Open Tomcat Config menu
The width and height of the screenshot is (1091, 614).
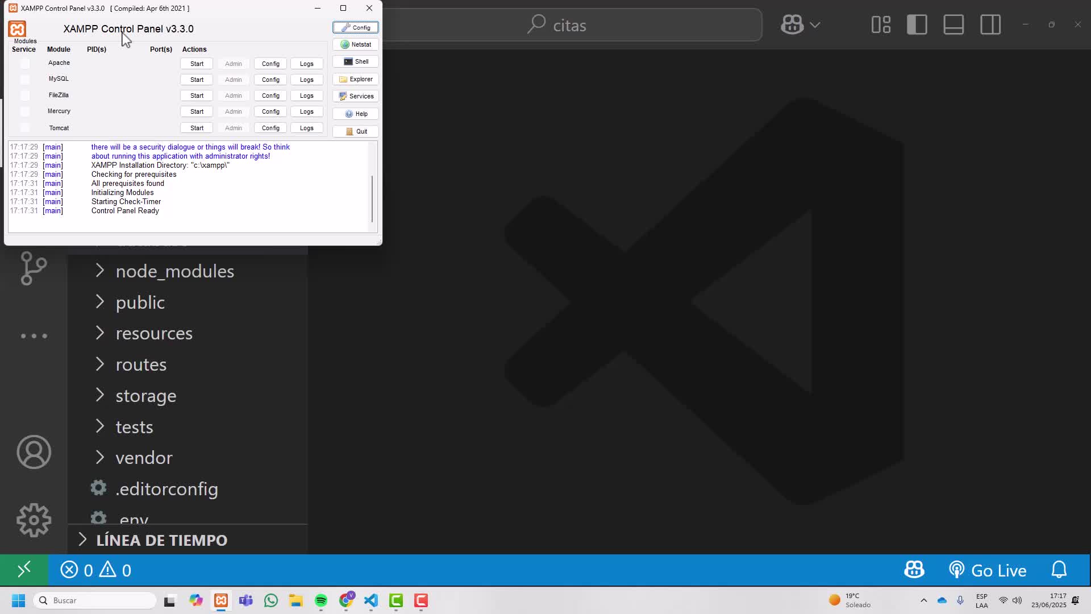click(x=270, y=128)
